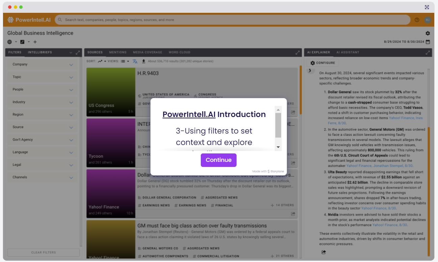This screenshot has width=438, height=262.
Task: Share the H.R.9403 story
Action: (x=293, y=112)
